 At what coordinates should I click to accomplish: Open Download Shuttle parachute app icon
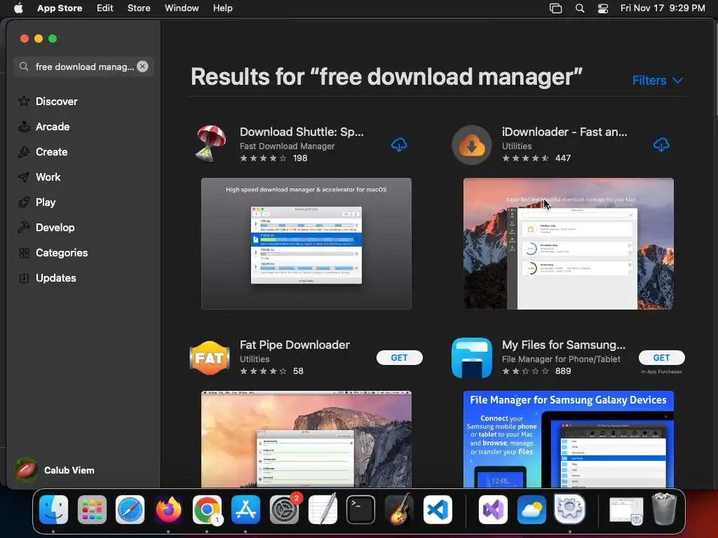(210, 144)
